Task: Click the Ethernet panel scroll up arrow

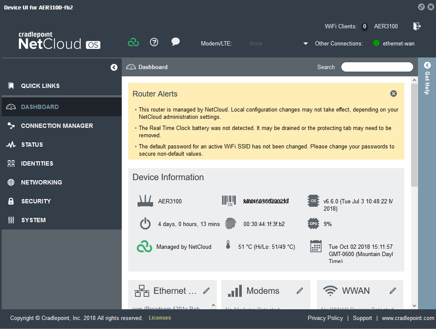Action: coord(213,305)
